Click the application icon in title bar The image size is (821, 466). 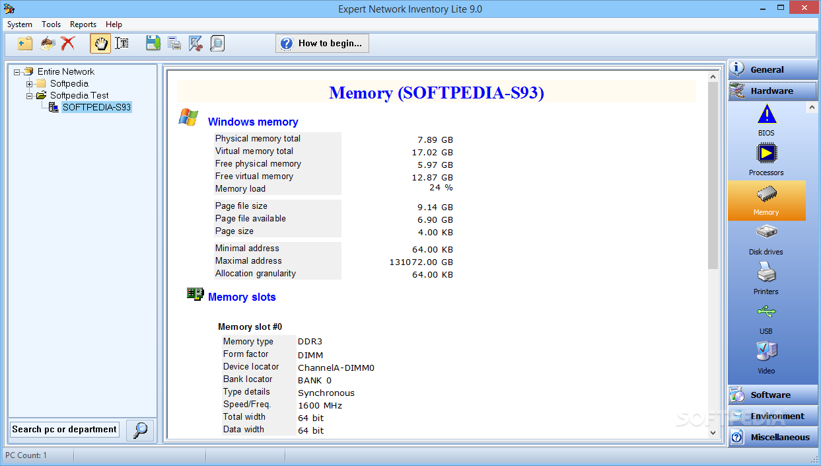coord(9,8)
